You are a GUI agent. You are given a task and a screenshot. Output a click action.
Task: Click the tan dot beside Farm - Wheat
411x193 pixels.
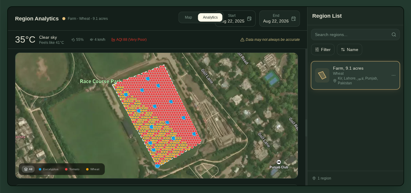click(x=64, y=19)
